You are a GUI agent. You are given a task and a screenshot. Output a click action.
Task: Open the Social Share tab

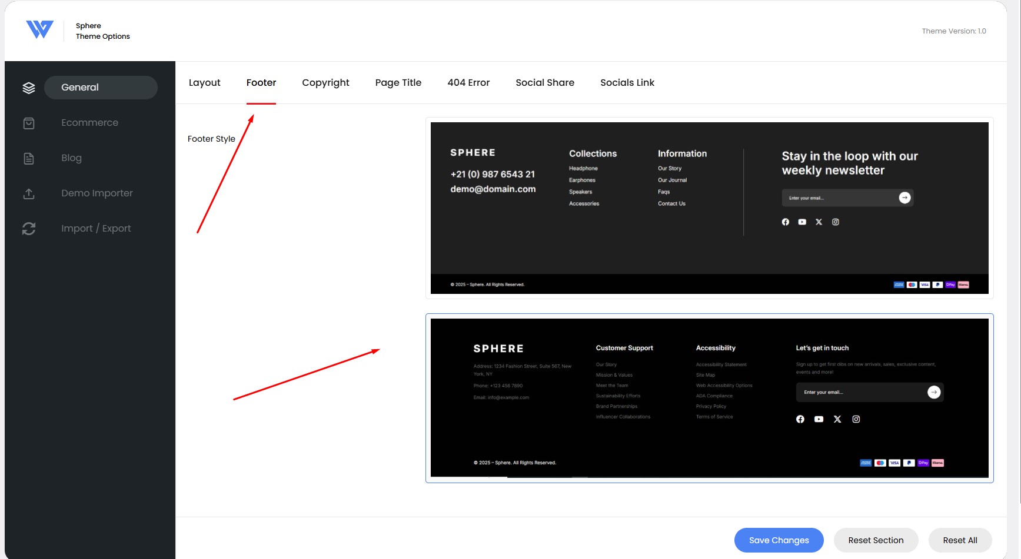click(545, 83)
